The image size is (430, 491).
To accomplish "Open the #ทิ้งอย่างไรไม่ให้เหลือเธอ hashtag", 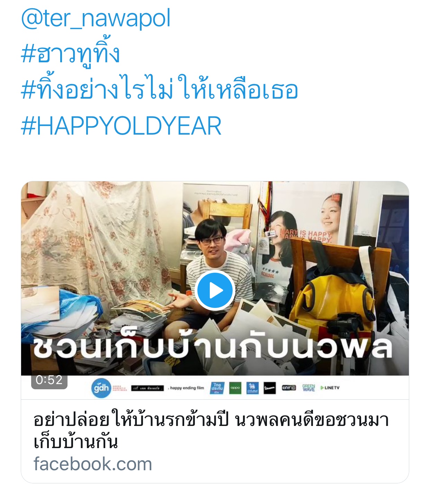I will tap(159, 89).
